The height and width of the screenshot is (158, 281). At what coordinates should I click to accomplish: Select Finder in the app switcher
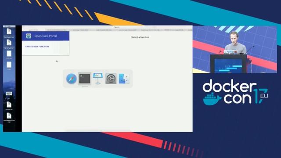pos(124,79)
